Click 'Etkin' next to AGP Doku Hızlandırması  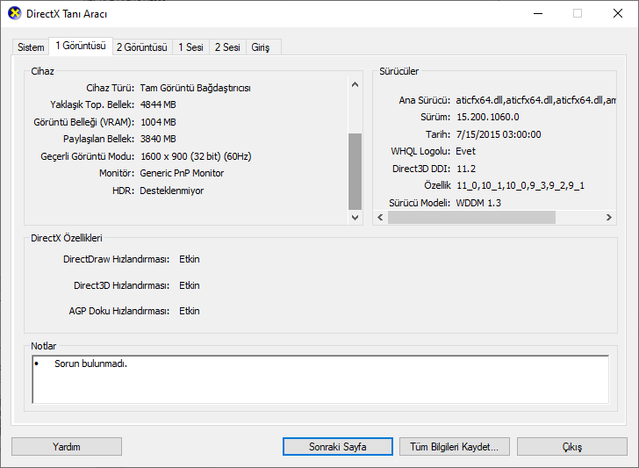(x=190, y=311)
